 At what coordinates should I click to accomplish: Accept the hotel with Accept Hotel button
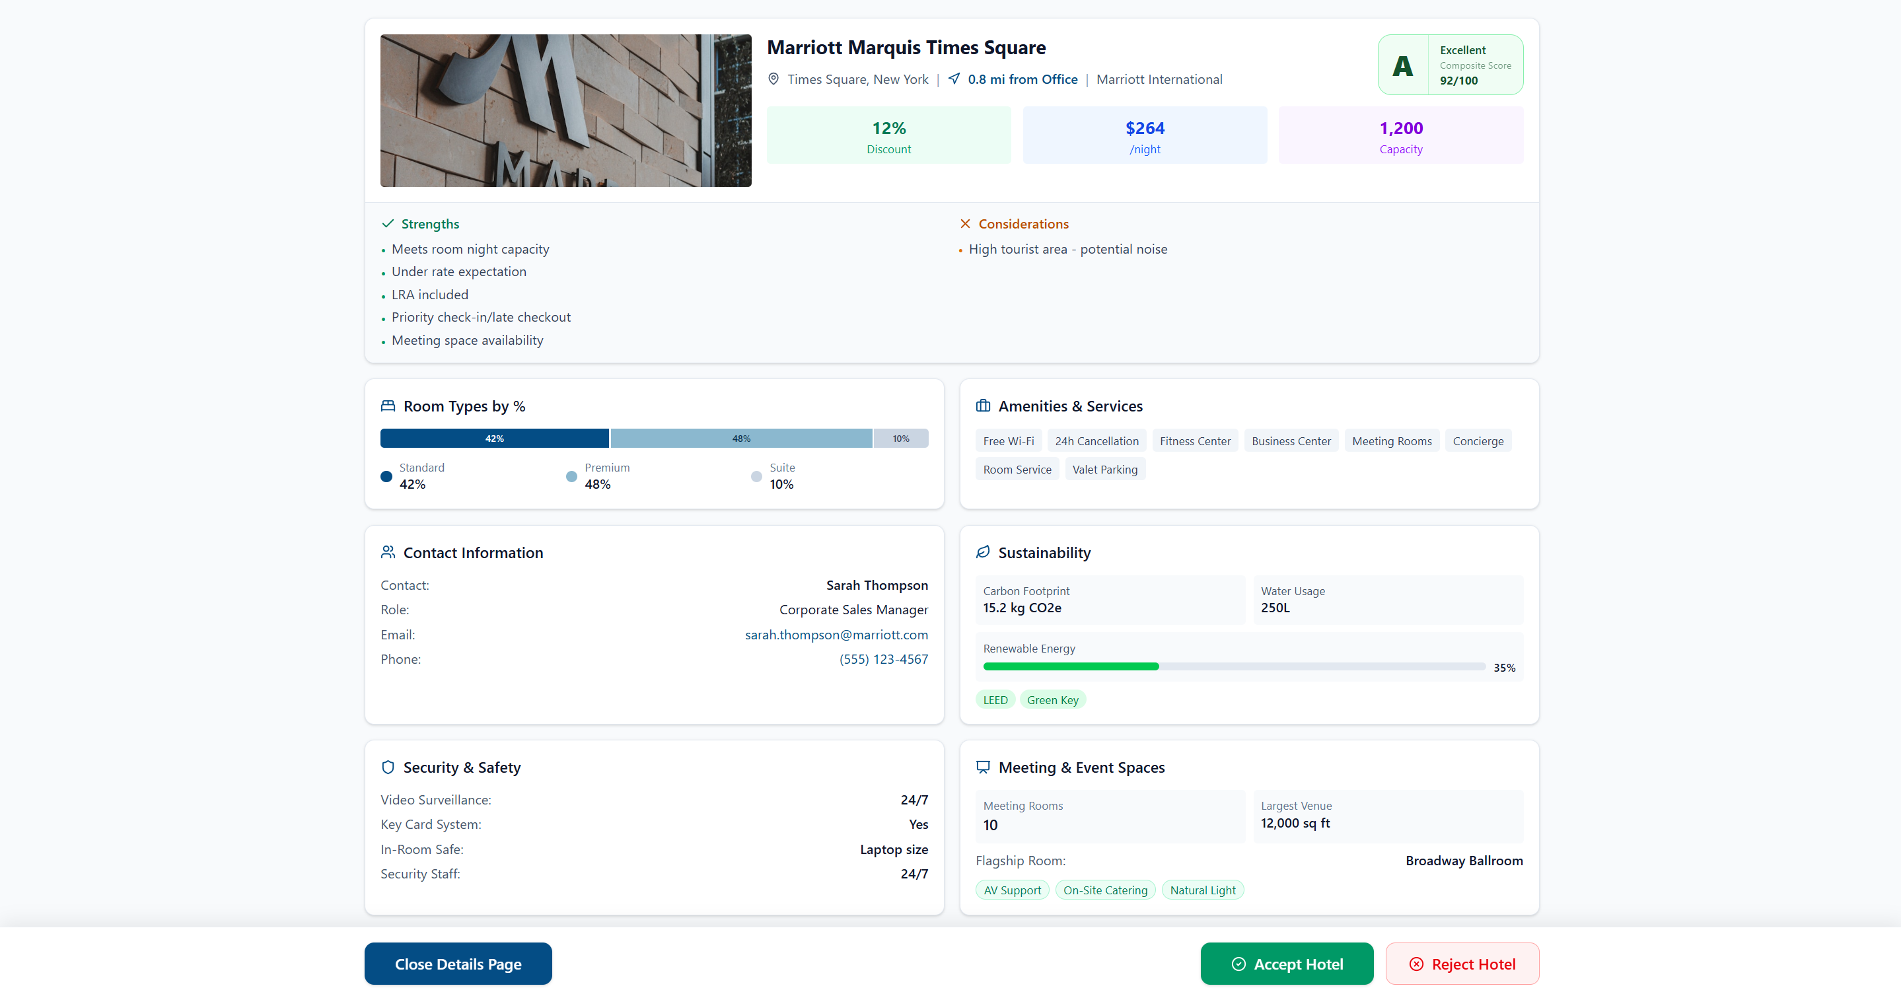tap(1287, 964)
